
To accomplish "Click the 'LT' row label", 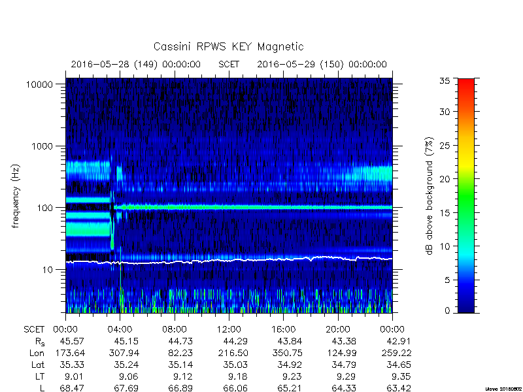I will point(40,376).
